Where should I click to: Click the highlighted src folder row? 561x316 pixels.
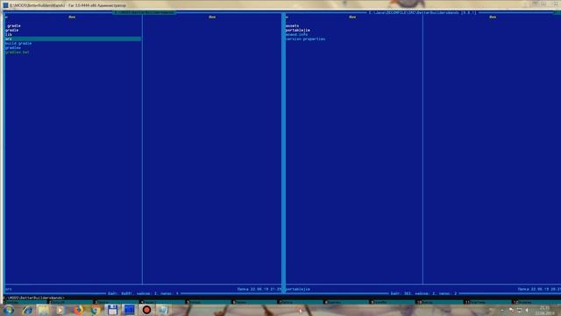pos(73,39)
